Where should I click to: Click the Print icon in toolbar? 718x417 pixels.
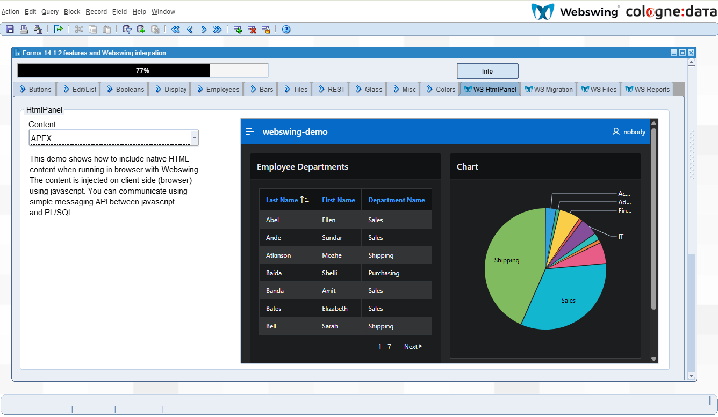[24, 30]
